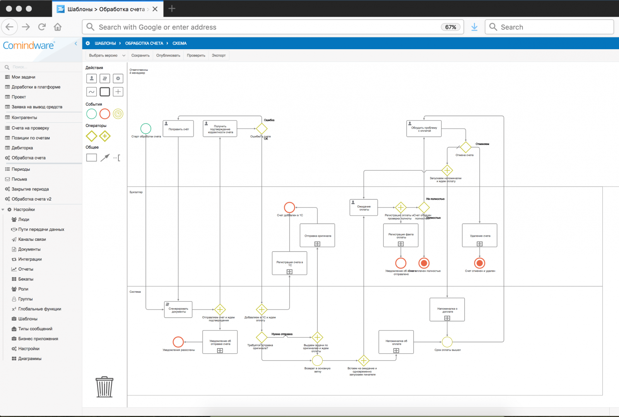This screenshot has width=619, height=417.
Task: Select the exclusive gateway diamond in the palette
Action: coord(91,136)
